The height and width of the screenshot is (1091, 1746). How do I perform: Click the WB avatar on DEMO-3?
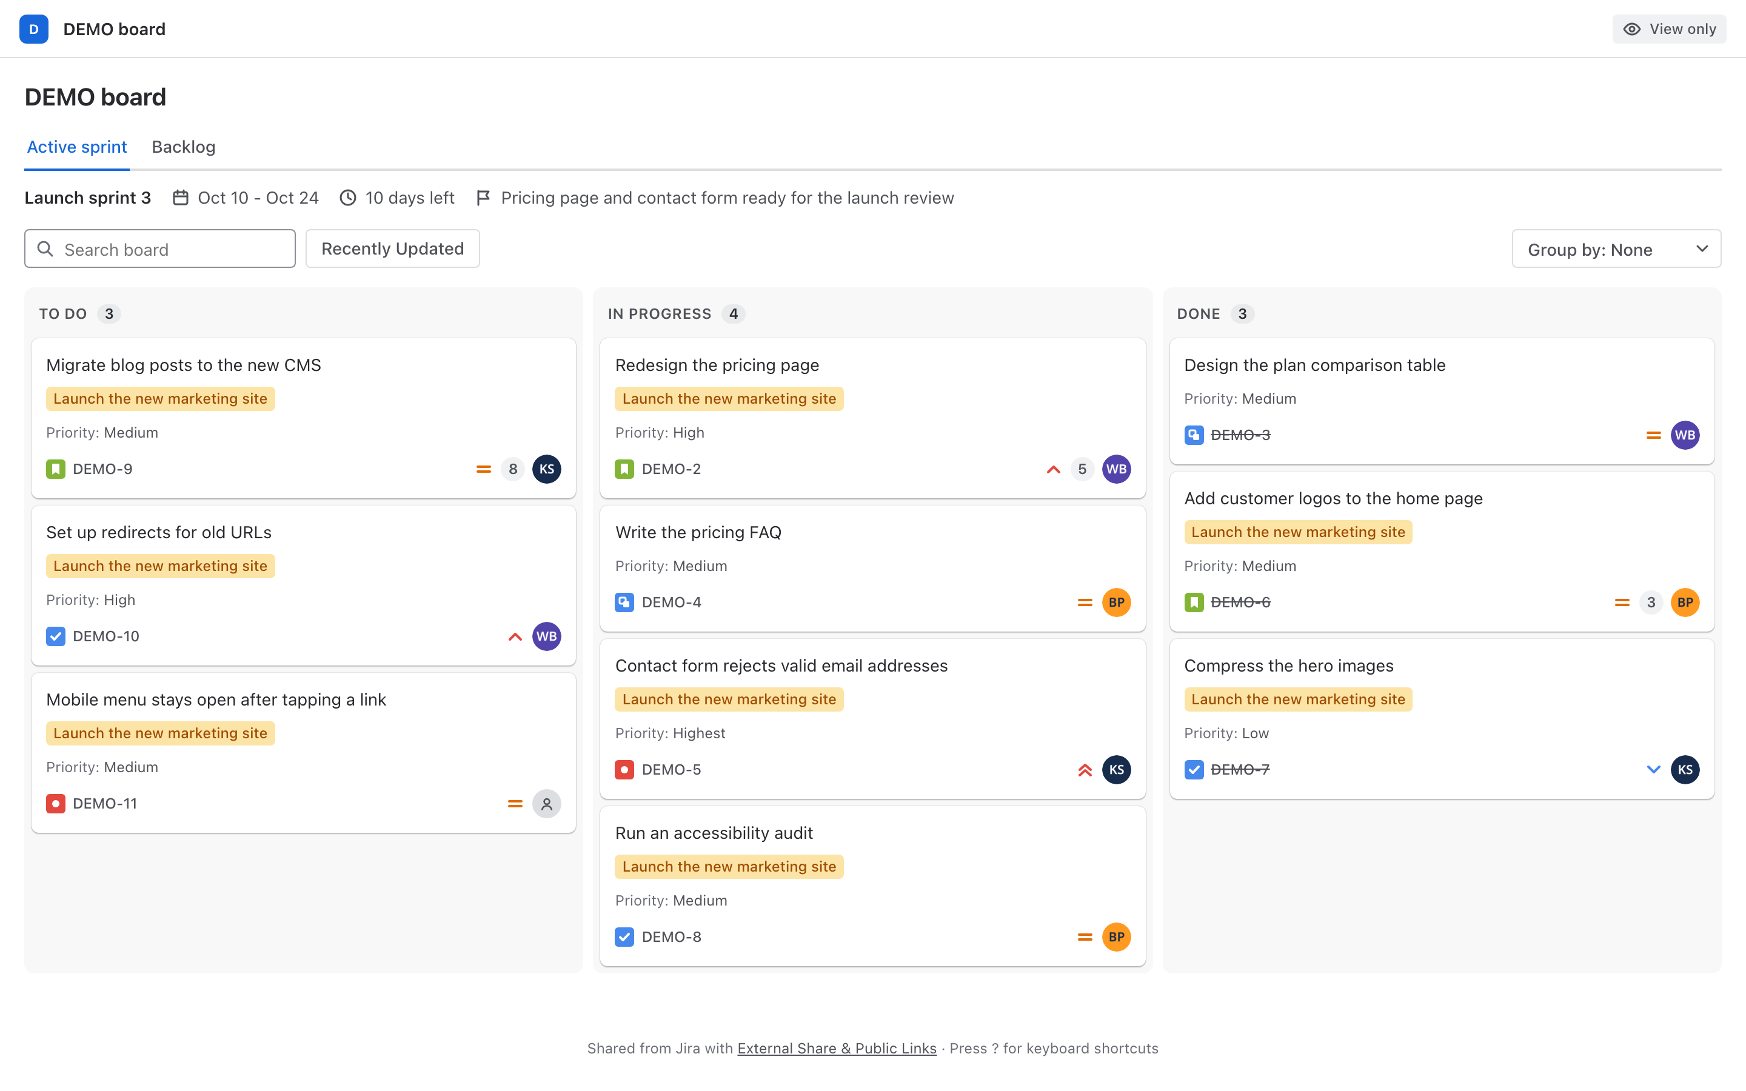(x=1685, y=435)
